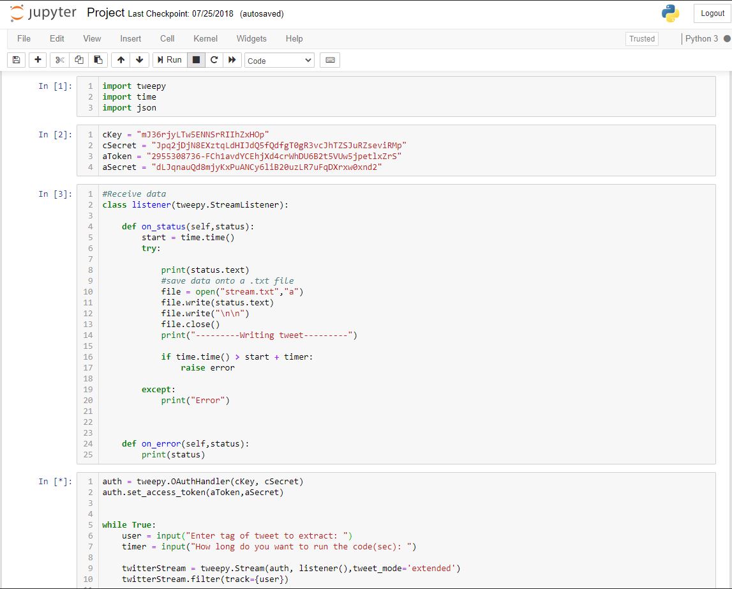Open the Widgets menu

pos(251,39)
